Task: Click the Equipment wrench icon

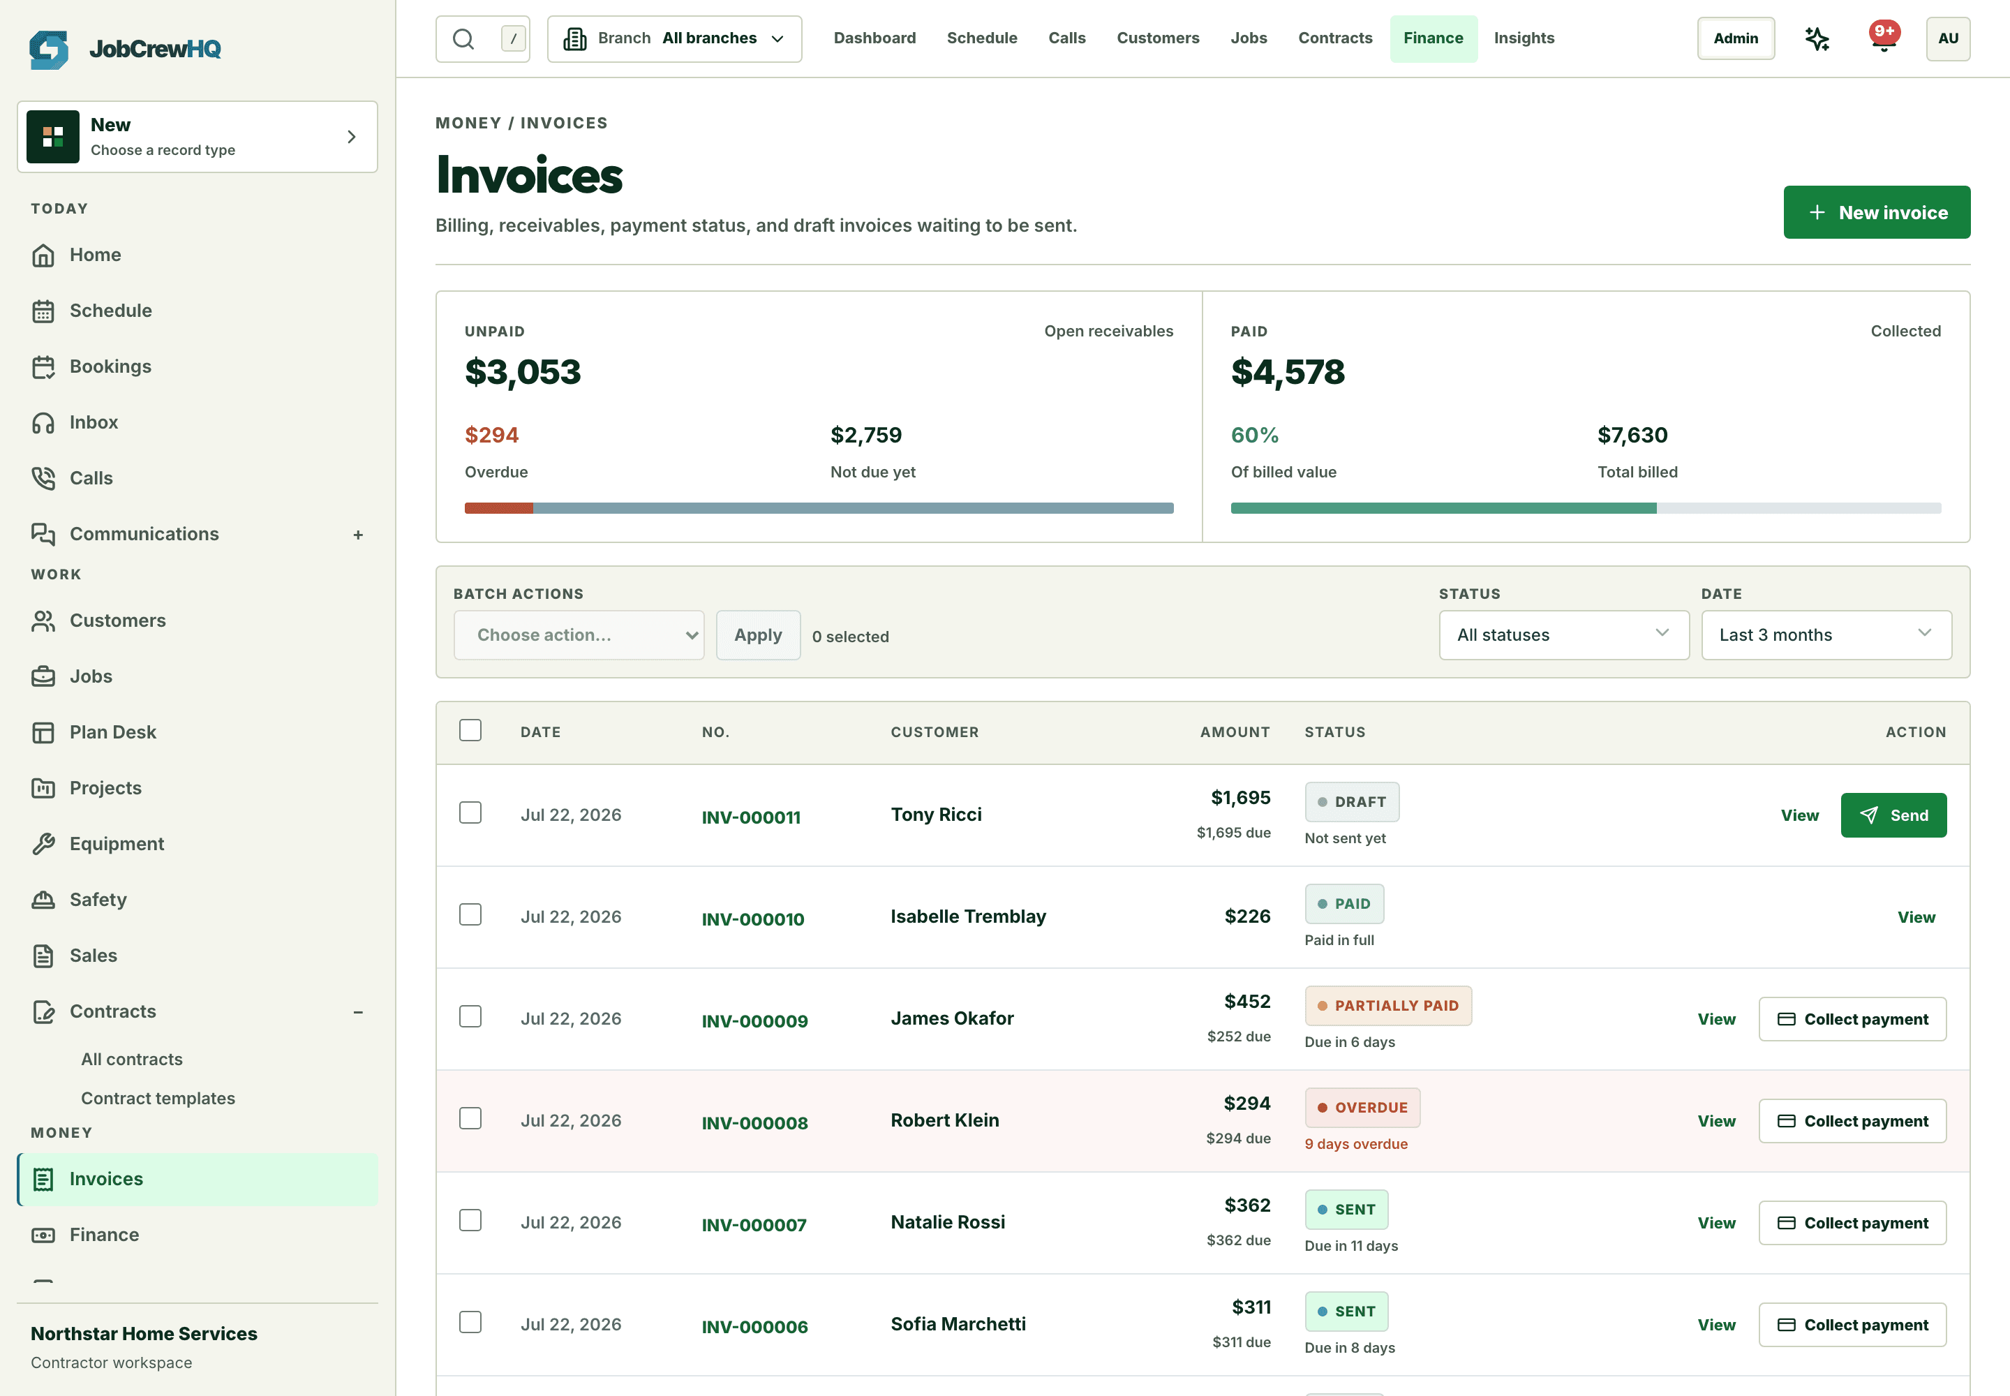Action: 43,844
